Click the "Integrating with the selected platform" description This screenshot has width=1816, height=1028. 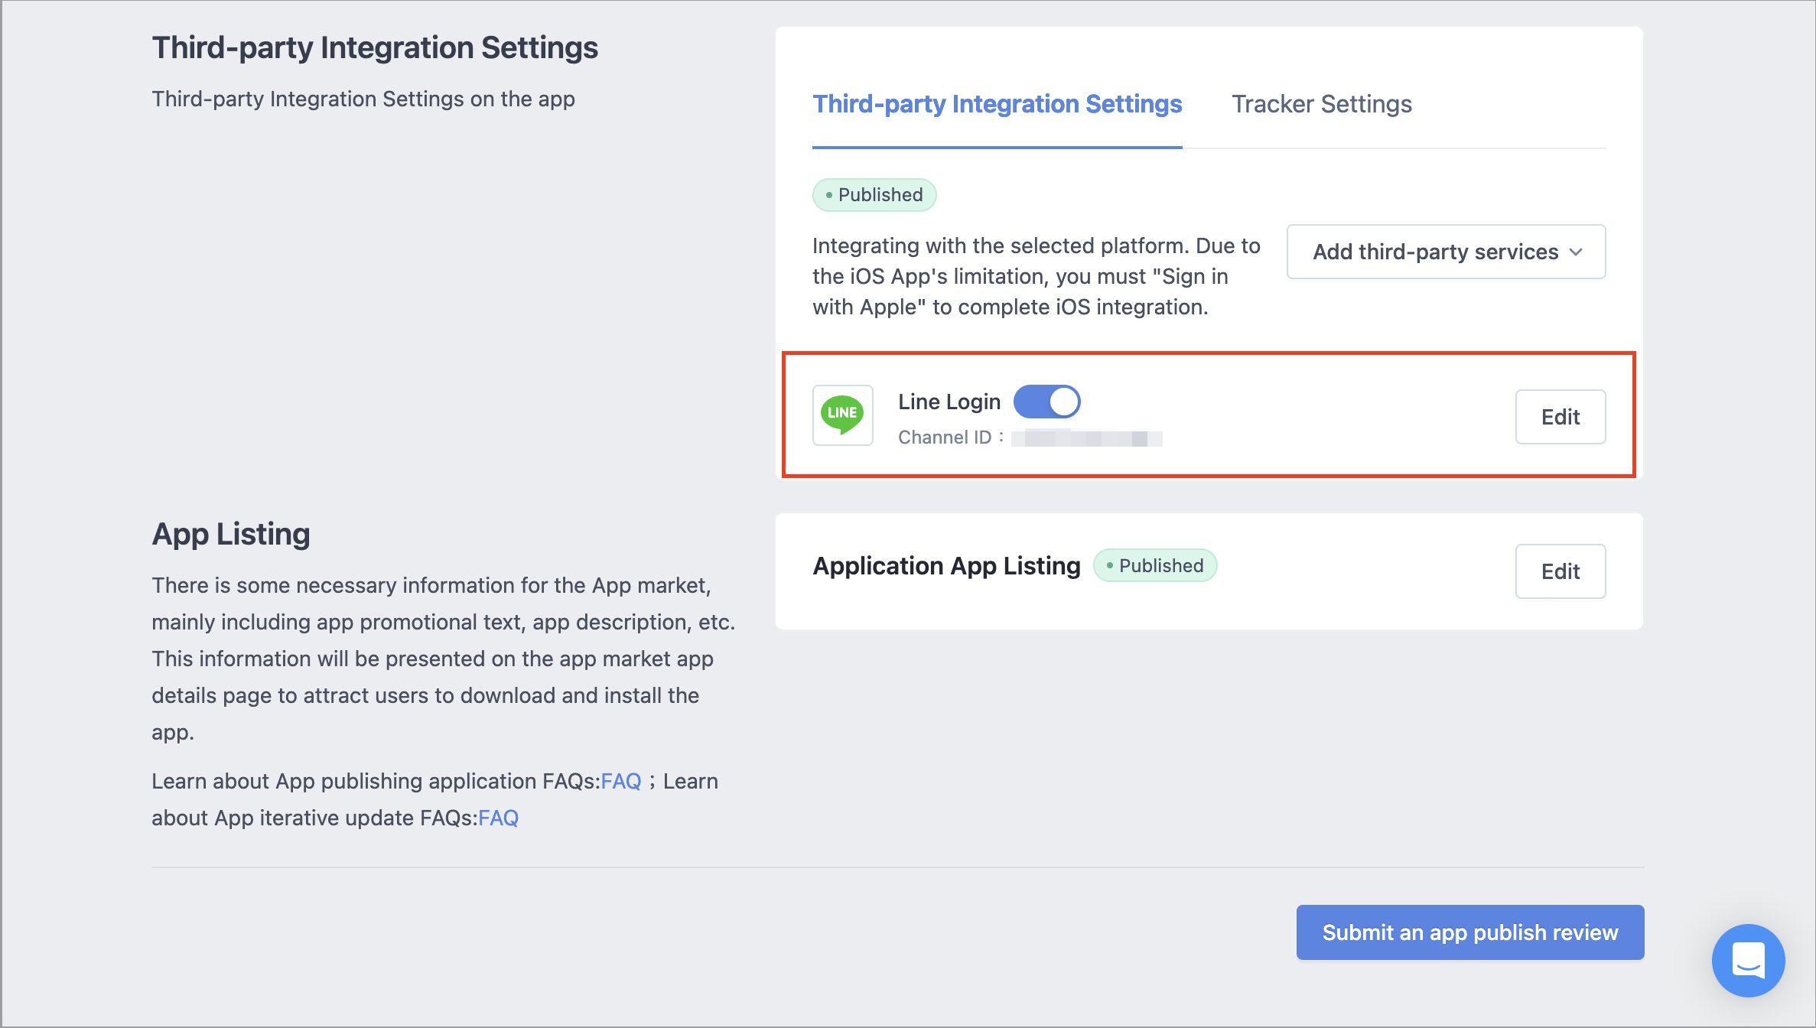[x=1036, y=276]
